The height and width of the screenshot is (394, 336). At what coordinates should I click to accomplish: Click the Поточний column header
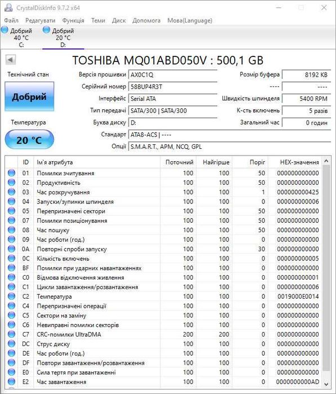click(x=178, y=162)
